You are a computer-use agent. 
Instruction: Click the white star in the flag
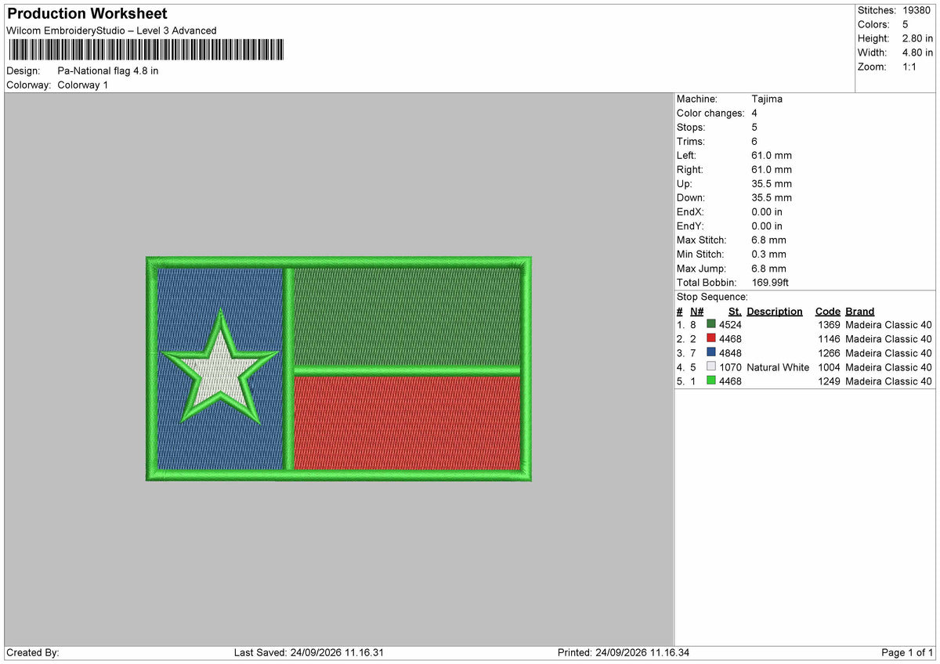(220, 371)
